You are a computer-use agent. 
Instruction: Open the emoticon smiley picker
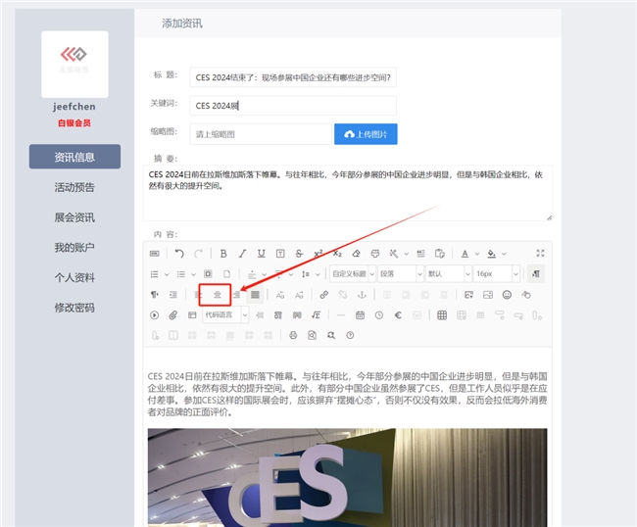click(x=507, y=294)
